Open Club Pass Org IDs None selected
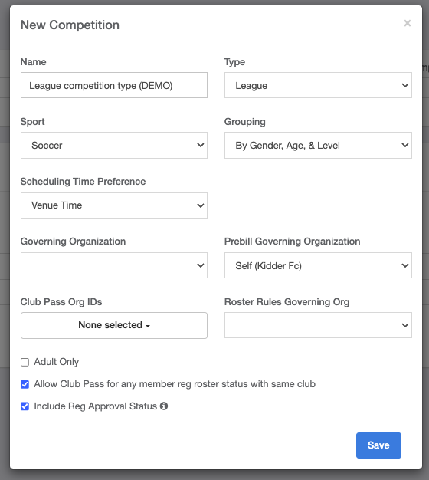The height and width of the screenshot is (480, 429). click(x=114, y=325)
